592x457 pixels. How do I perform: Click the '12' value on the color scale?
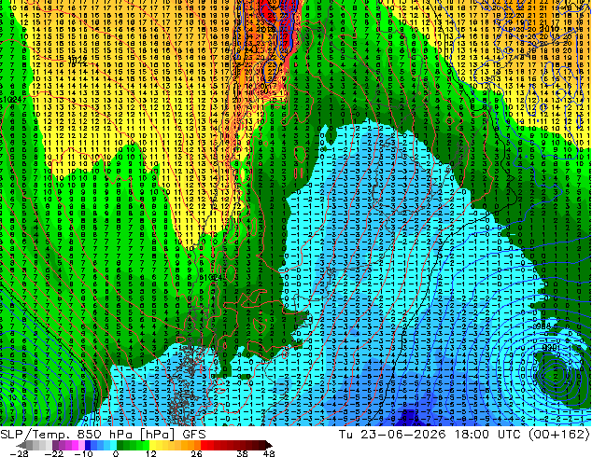(151, 453)
